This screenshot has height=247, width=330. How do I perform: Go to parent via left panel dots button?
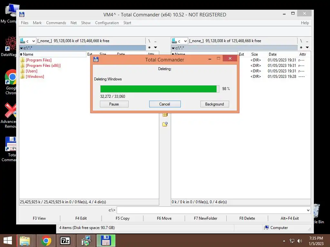click(155, 41)
